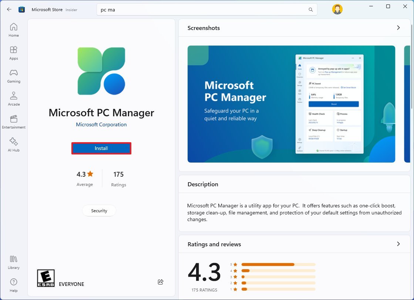Open the Microsoft PC Manager screenshot thumbnail
Image resolution: width=414 pixels, height=300 pixels.
(291, 104)
